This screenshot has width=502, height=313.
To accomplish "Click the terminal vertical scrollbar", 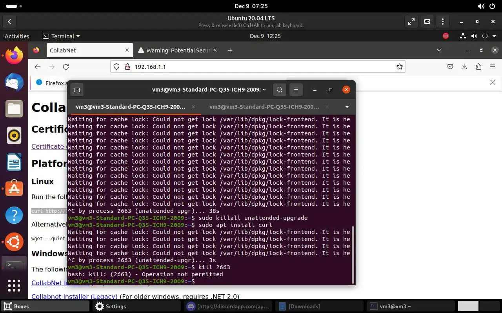I will (x=353, y=254).
